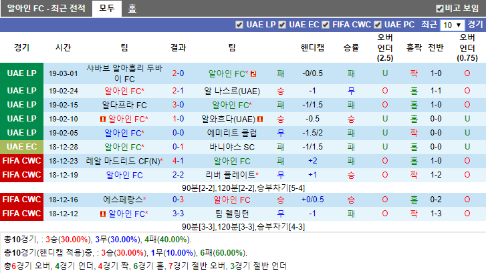Select summary line 3승(30.00%), 3무, 4패
486x273 pixels.
[x=98, y=240]
